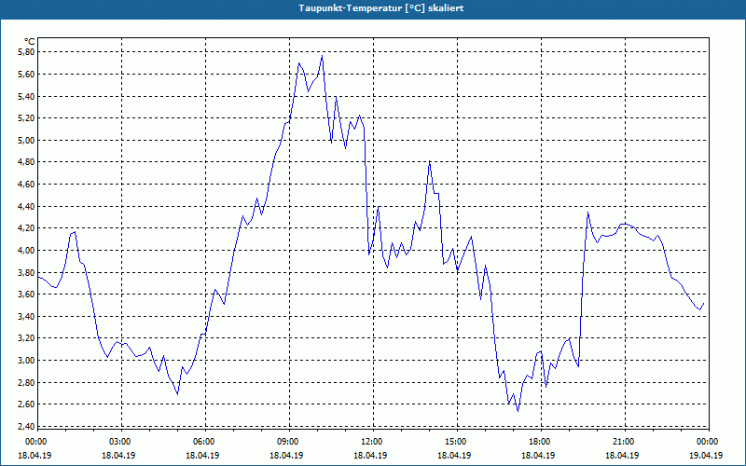The height and width of the screenshot is (466, 746).
Task: Click the 5,20 y-axis value
Action: 27,118
